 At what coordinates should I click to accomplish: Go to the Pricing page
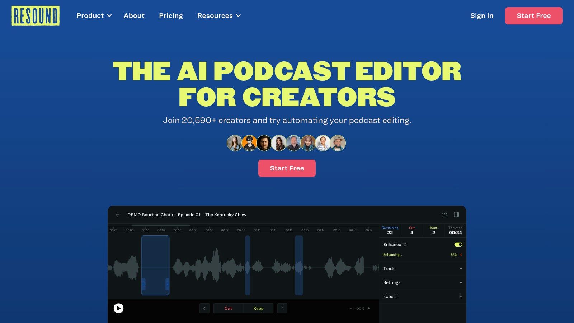171,16
